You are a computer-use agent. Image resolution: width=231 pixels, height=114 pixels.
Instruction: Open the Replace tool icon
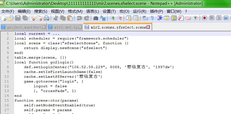(103, 18)
